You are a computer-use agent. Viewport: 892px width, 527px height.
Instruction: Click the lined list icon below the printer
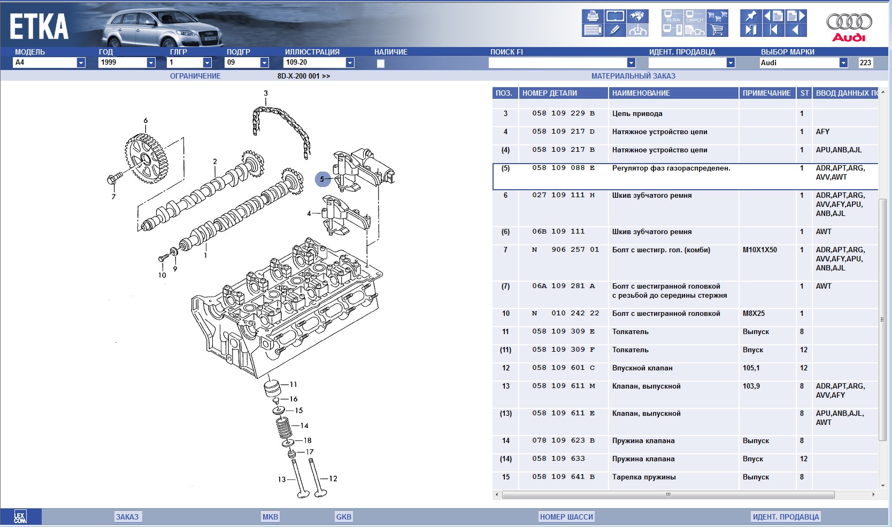(x=593, y=30)
